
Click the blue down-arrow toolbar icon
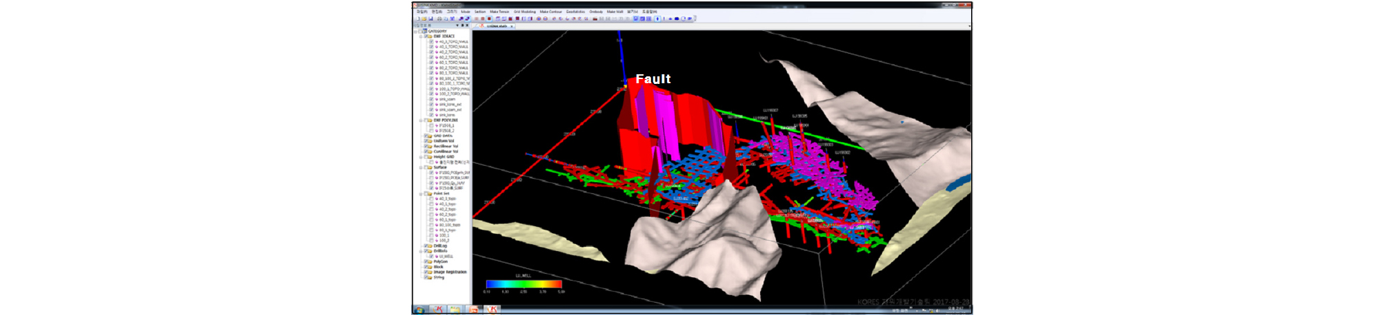tap(657, 19)
